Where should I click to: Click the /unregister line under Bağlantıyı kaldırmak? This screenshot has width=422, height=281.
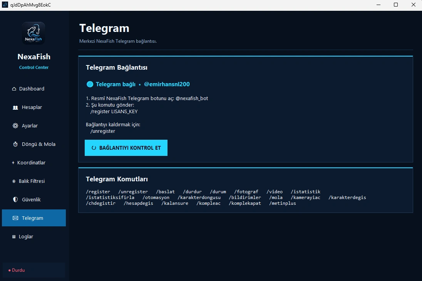103,131
